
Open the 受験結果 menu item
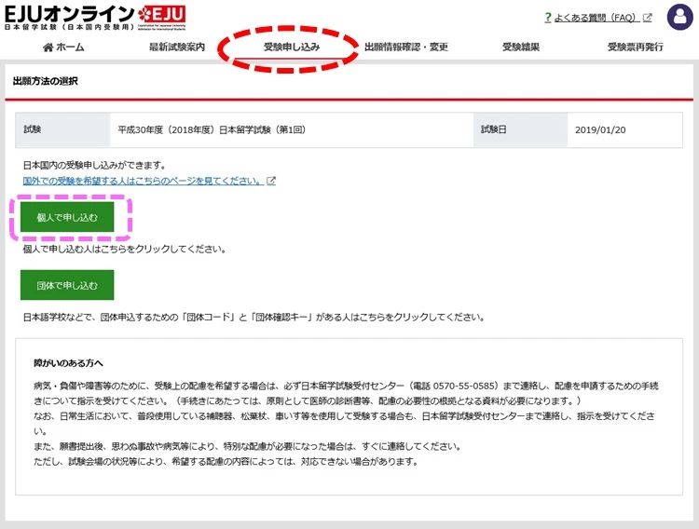pyautogui.click(x=521, y=47)
